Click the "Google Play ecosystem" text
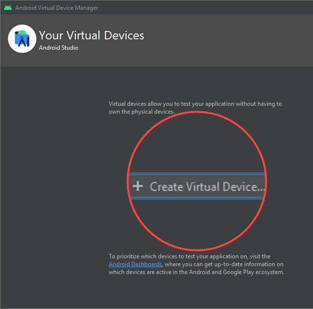Screen dimensions: 313x309 256,272
